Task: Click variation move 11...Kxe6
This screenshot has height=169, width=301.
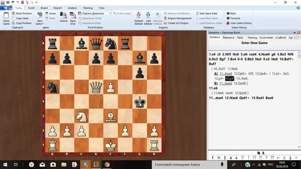Action: [226, 74]
